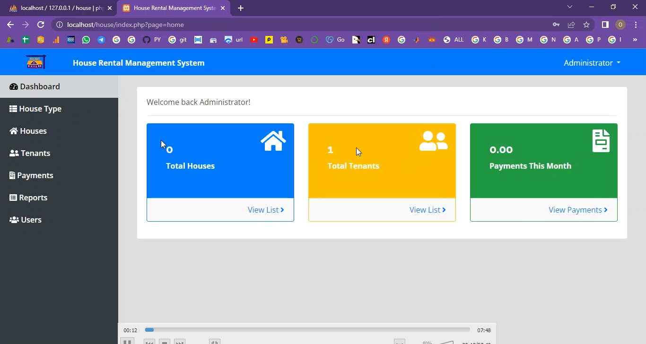This screenshot has height=344, width=646.
Task: Click the house rental logo in header
Action: point(36,62)
